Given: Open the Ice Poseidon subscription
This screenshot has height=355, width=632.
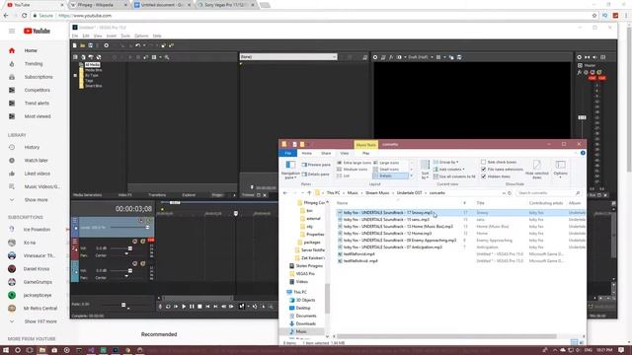Looking at the screenshot, I should pos(37,230).
